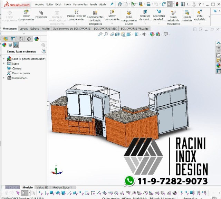This screenshot has height=199, width=221.
Task: Click Componentes de fixação inteligentes button
Action: click(95, 18)
